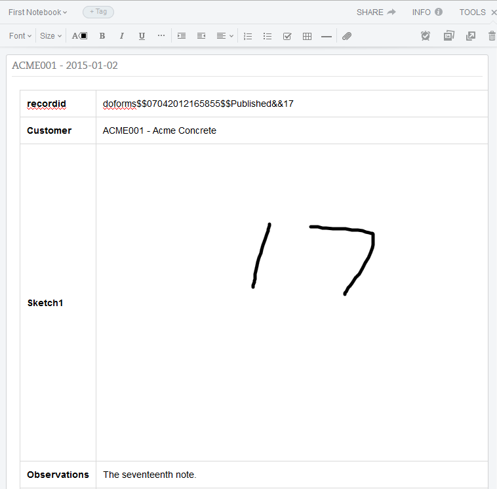The height and width of the screenshot is (489, 497).
Task: Click ACME001 - Acme Concrete value
Action: (159, 130)
